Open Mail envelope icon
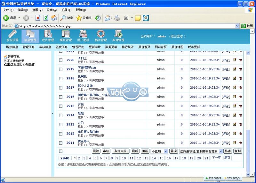 [108, 18]
